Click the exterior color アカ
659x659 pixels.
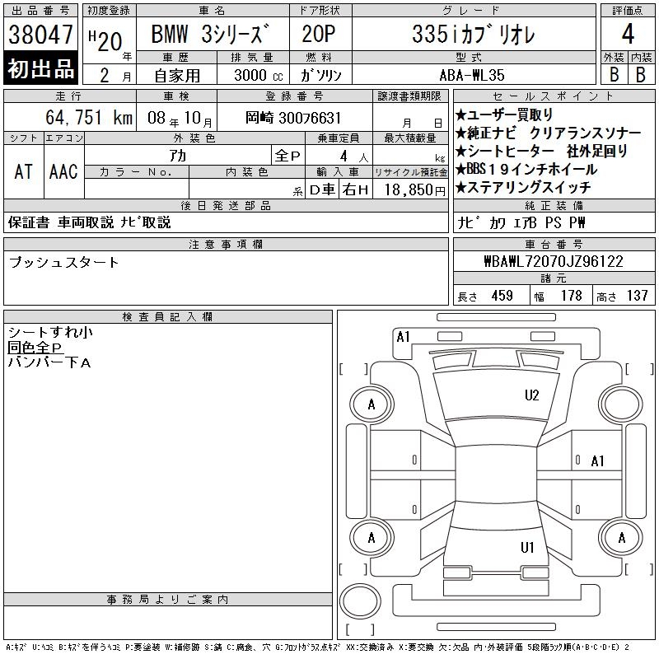point(178,156)
